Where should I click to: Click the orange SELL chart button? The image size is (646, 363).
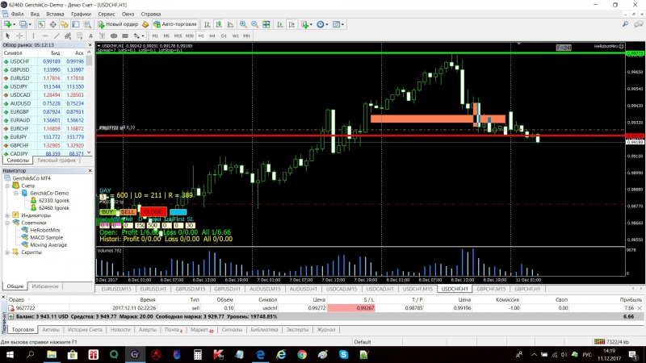[128, 212]
